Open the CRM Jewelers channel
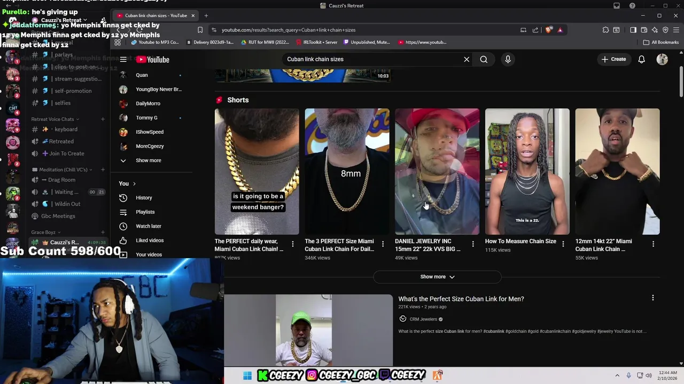The image size is (684, 384). [423, 319]
